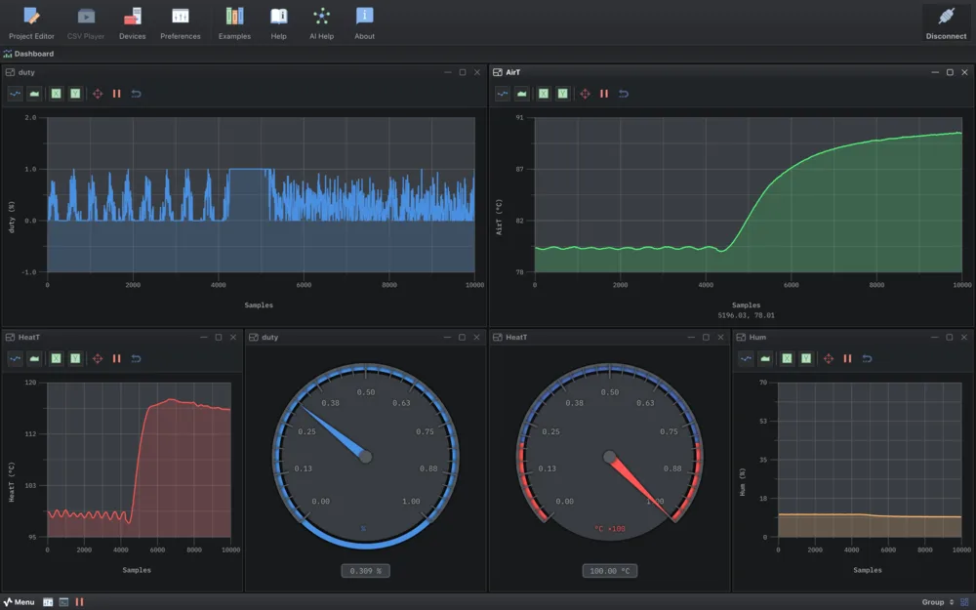Toggle Y axis in HeatT plot
This screenshot has width=976, height=610.
75,358
